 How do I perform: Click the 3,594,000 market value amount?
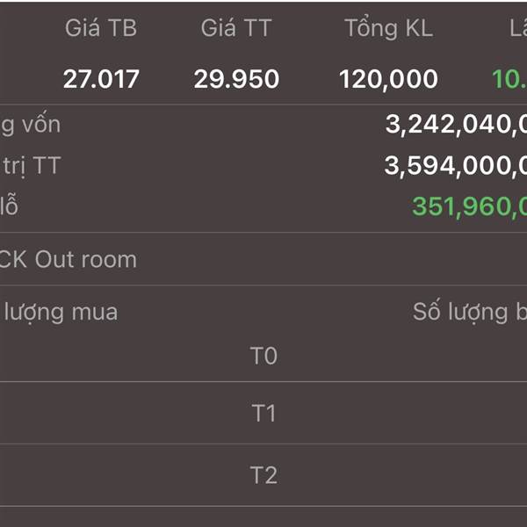point(455,166)
